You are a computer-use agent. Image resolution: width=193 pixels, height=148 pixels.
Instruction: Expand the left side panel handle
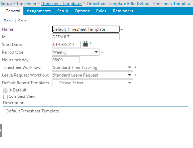click(1, 131)
